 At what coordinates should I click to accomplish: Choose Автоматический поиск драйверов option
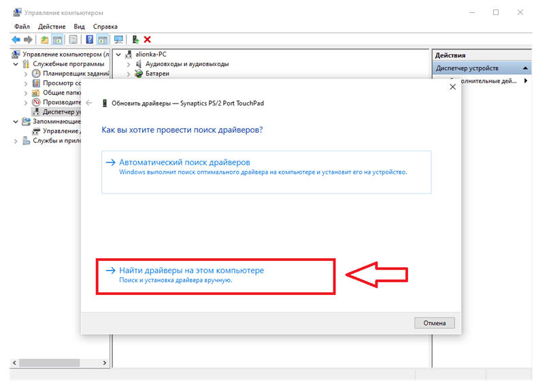pyautogui.click(x=267, y=172)
